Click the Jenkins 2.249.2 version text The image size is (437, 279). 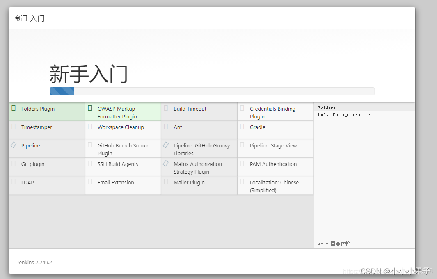click(x=34, y=262)
